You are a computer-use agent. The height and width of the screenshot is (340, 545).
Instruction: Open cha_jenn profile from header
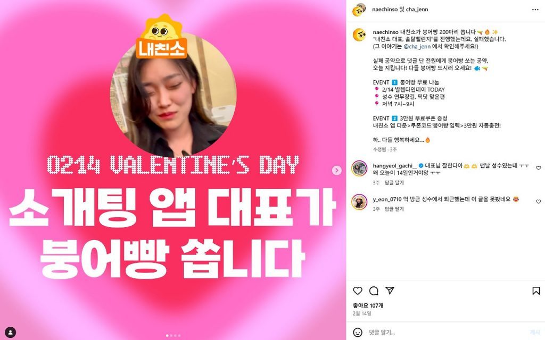pyautogui.click(x=417, y=10)
